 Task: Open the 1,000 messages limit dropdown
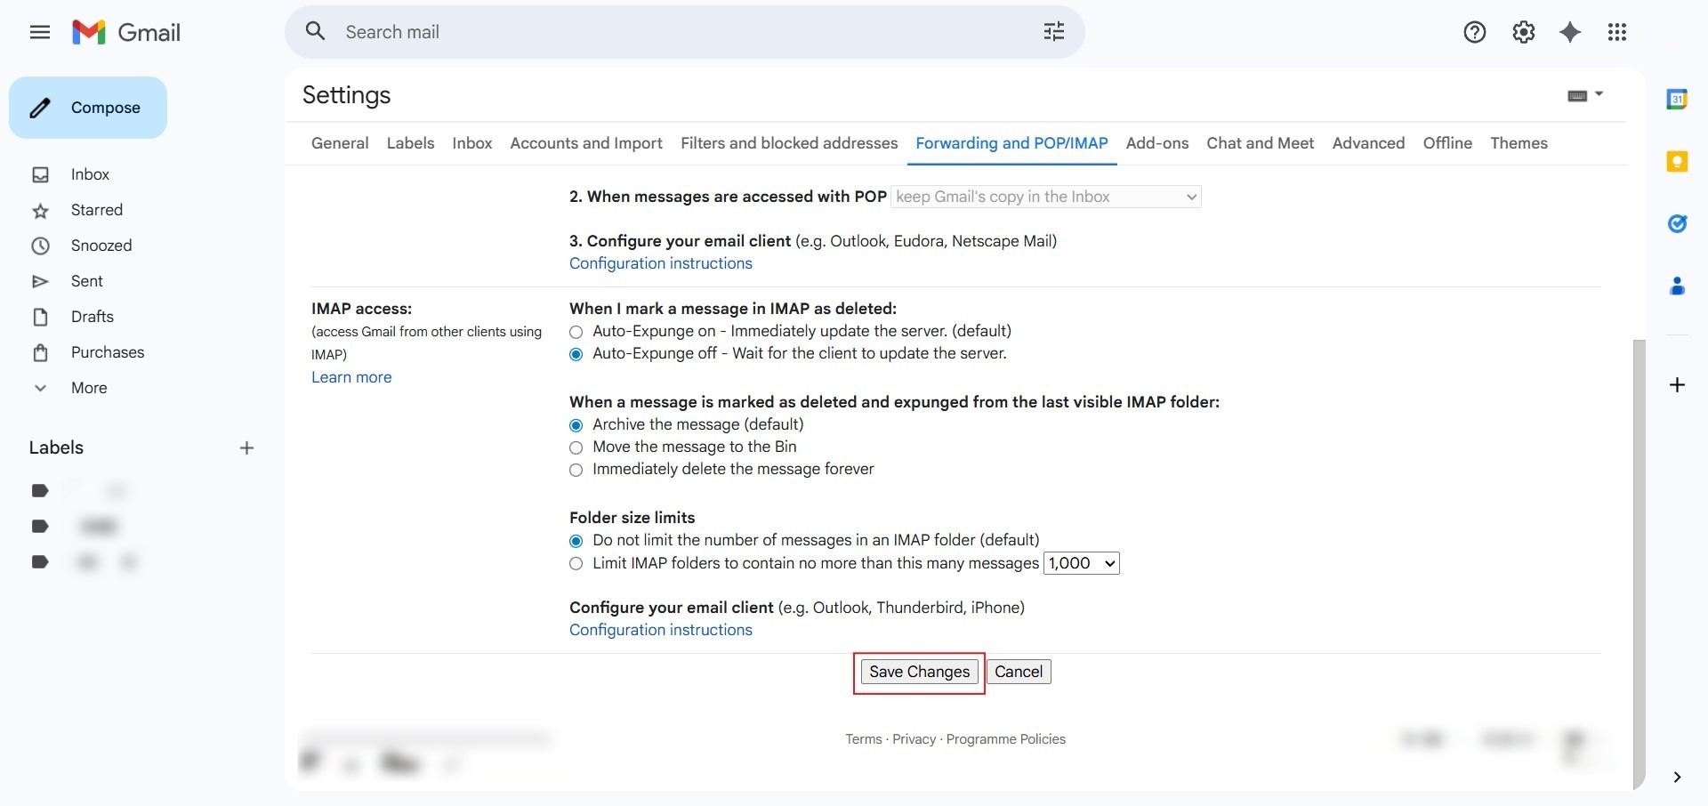pos(1081,564)
